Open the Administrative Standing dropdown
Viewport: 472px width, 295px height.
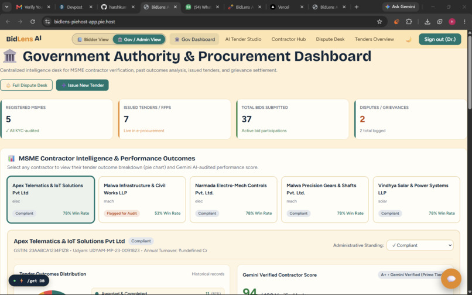tap(420, 245)
